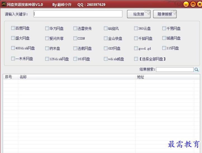Check the 400disk网盘 checkbox
202x153 pixels.
pos(13,48)
